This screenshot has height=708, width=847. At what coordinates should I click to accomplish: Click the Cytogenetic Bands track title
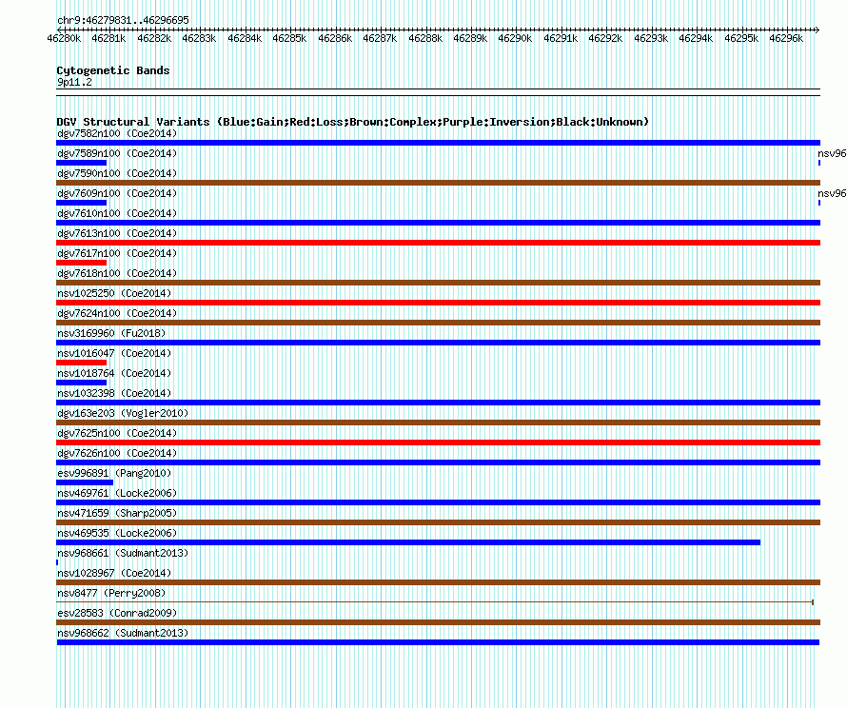tap(113, 70)
